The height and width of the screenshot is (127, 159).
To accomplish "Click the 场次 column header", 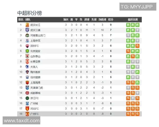I will pos(66,20).
